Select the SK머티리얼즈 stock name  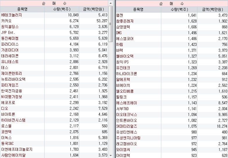(126, 126)
